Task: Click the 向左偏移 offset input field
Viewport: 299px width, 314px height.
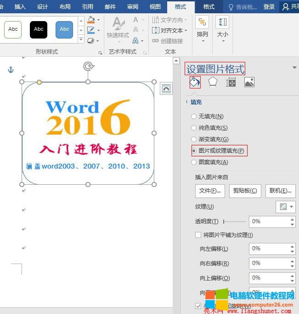Action: 270,248
